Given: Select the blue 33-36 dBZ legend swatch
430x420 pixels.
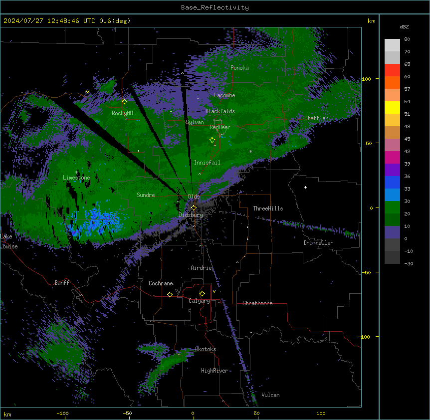Looking at the screenshot, I should pyautogui.click(x=392, y=182).
